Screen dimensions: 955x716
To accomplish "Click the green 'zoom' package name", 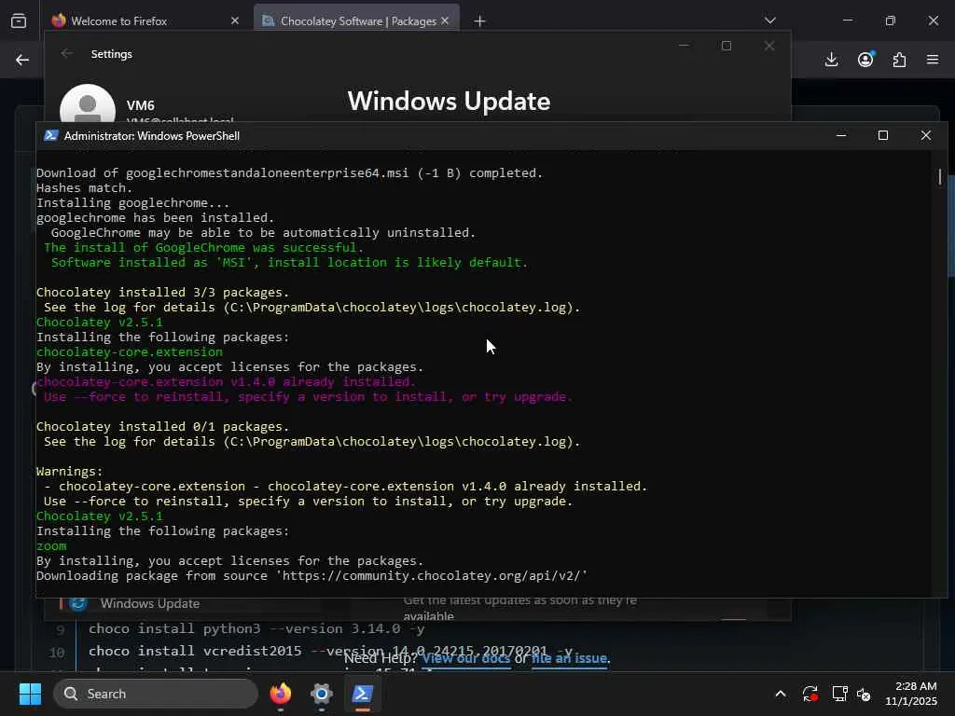I will click(51, 546).
